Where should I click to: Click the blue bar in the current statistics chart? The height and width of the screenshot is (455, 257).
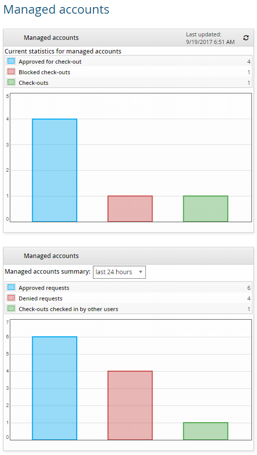tap(55, 170)
